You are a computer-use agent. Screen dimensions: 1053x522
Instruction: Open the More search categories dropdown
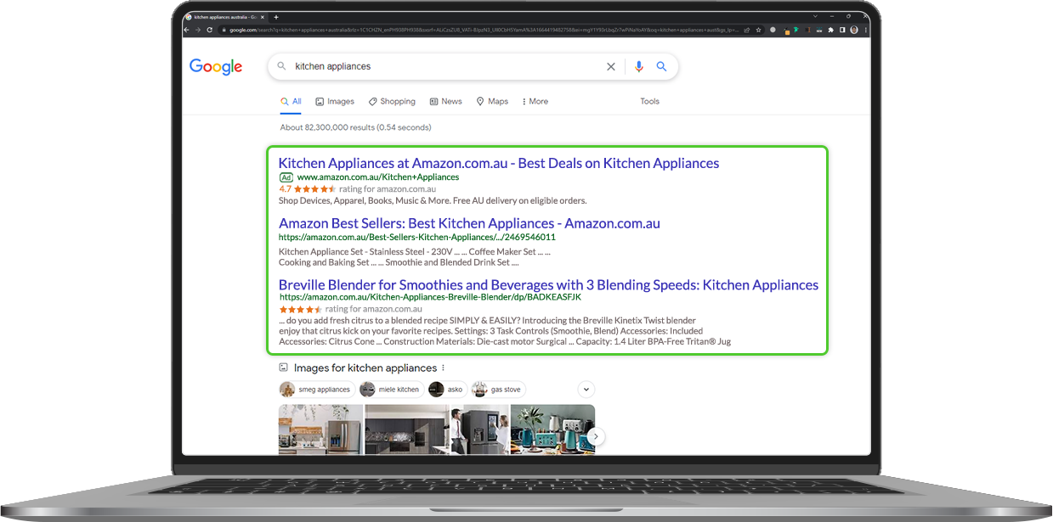click(535, 101)
